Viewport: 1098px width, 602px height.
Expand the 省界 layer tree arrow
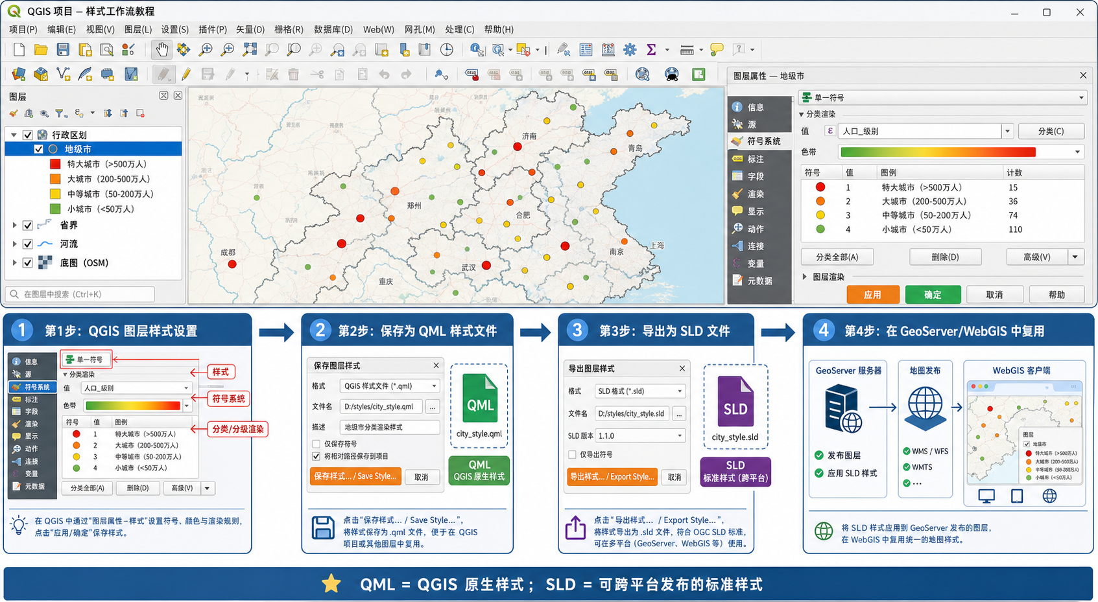point(14,226)
